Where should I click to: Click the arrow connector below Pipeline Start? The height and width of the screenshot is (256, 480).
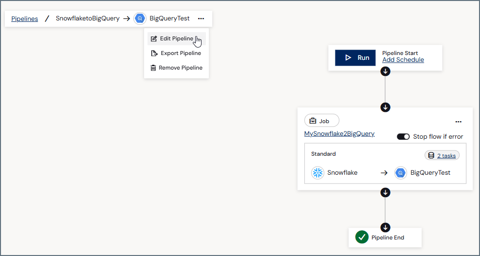(x=385, y=72)
